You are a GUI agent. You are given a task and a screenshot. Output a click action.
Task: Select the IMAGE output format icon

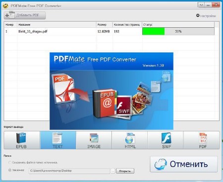pos(94,140)
